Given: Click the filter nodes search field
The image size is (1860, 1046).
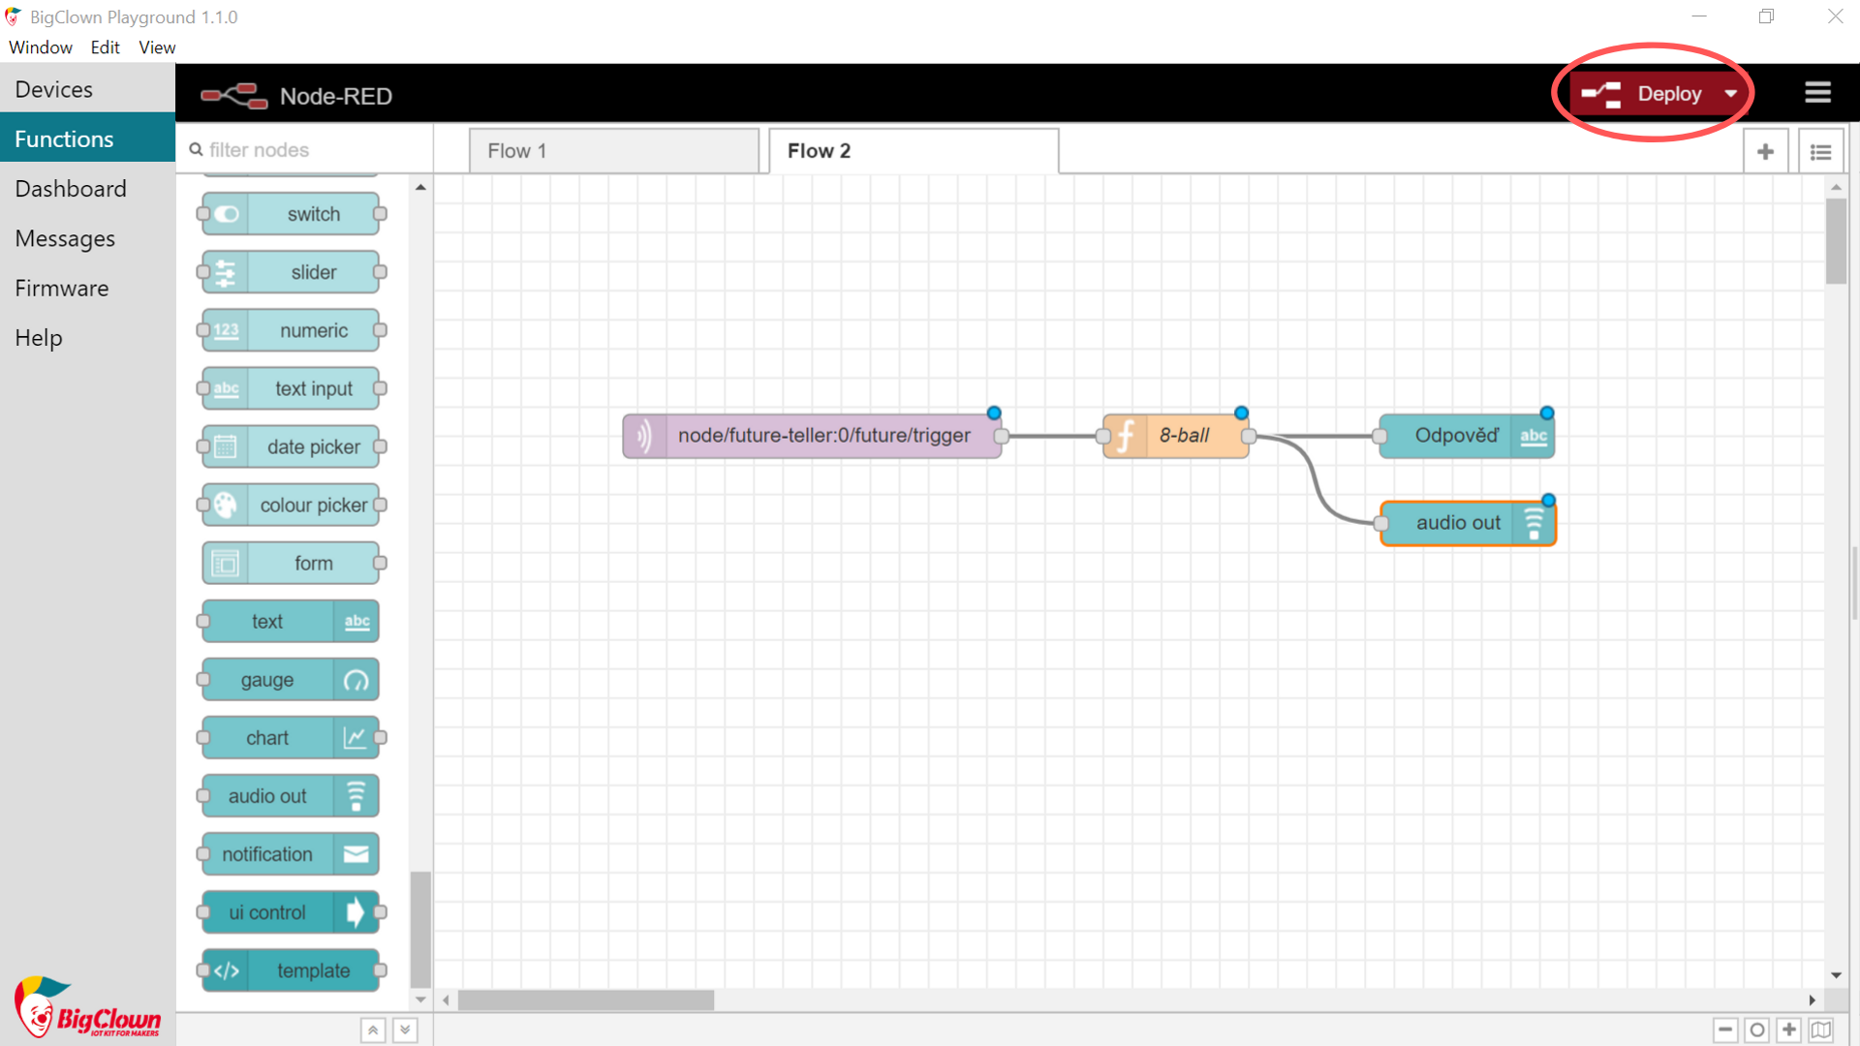Looking at the screenshot, I should pyautogui.click(x=305, y=150).
